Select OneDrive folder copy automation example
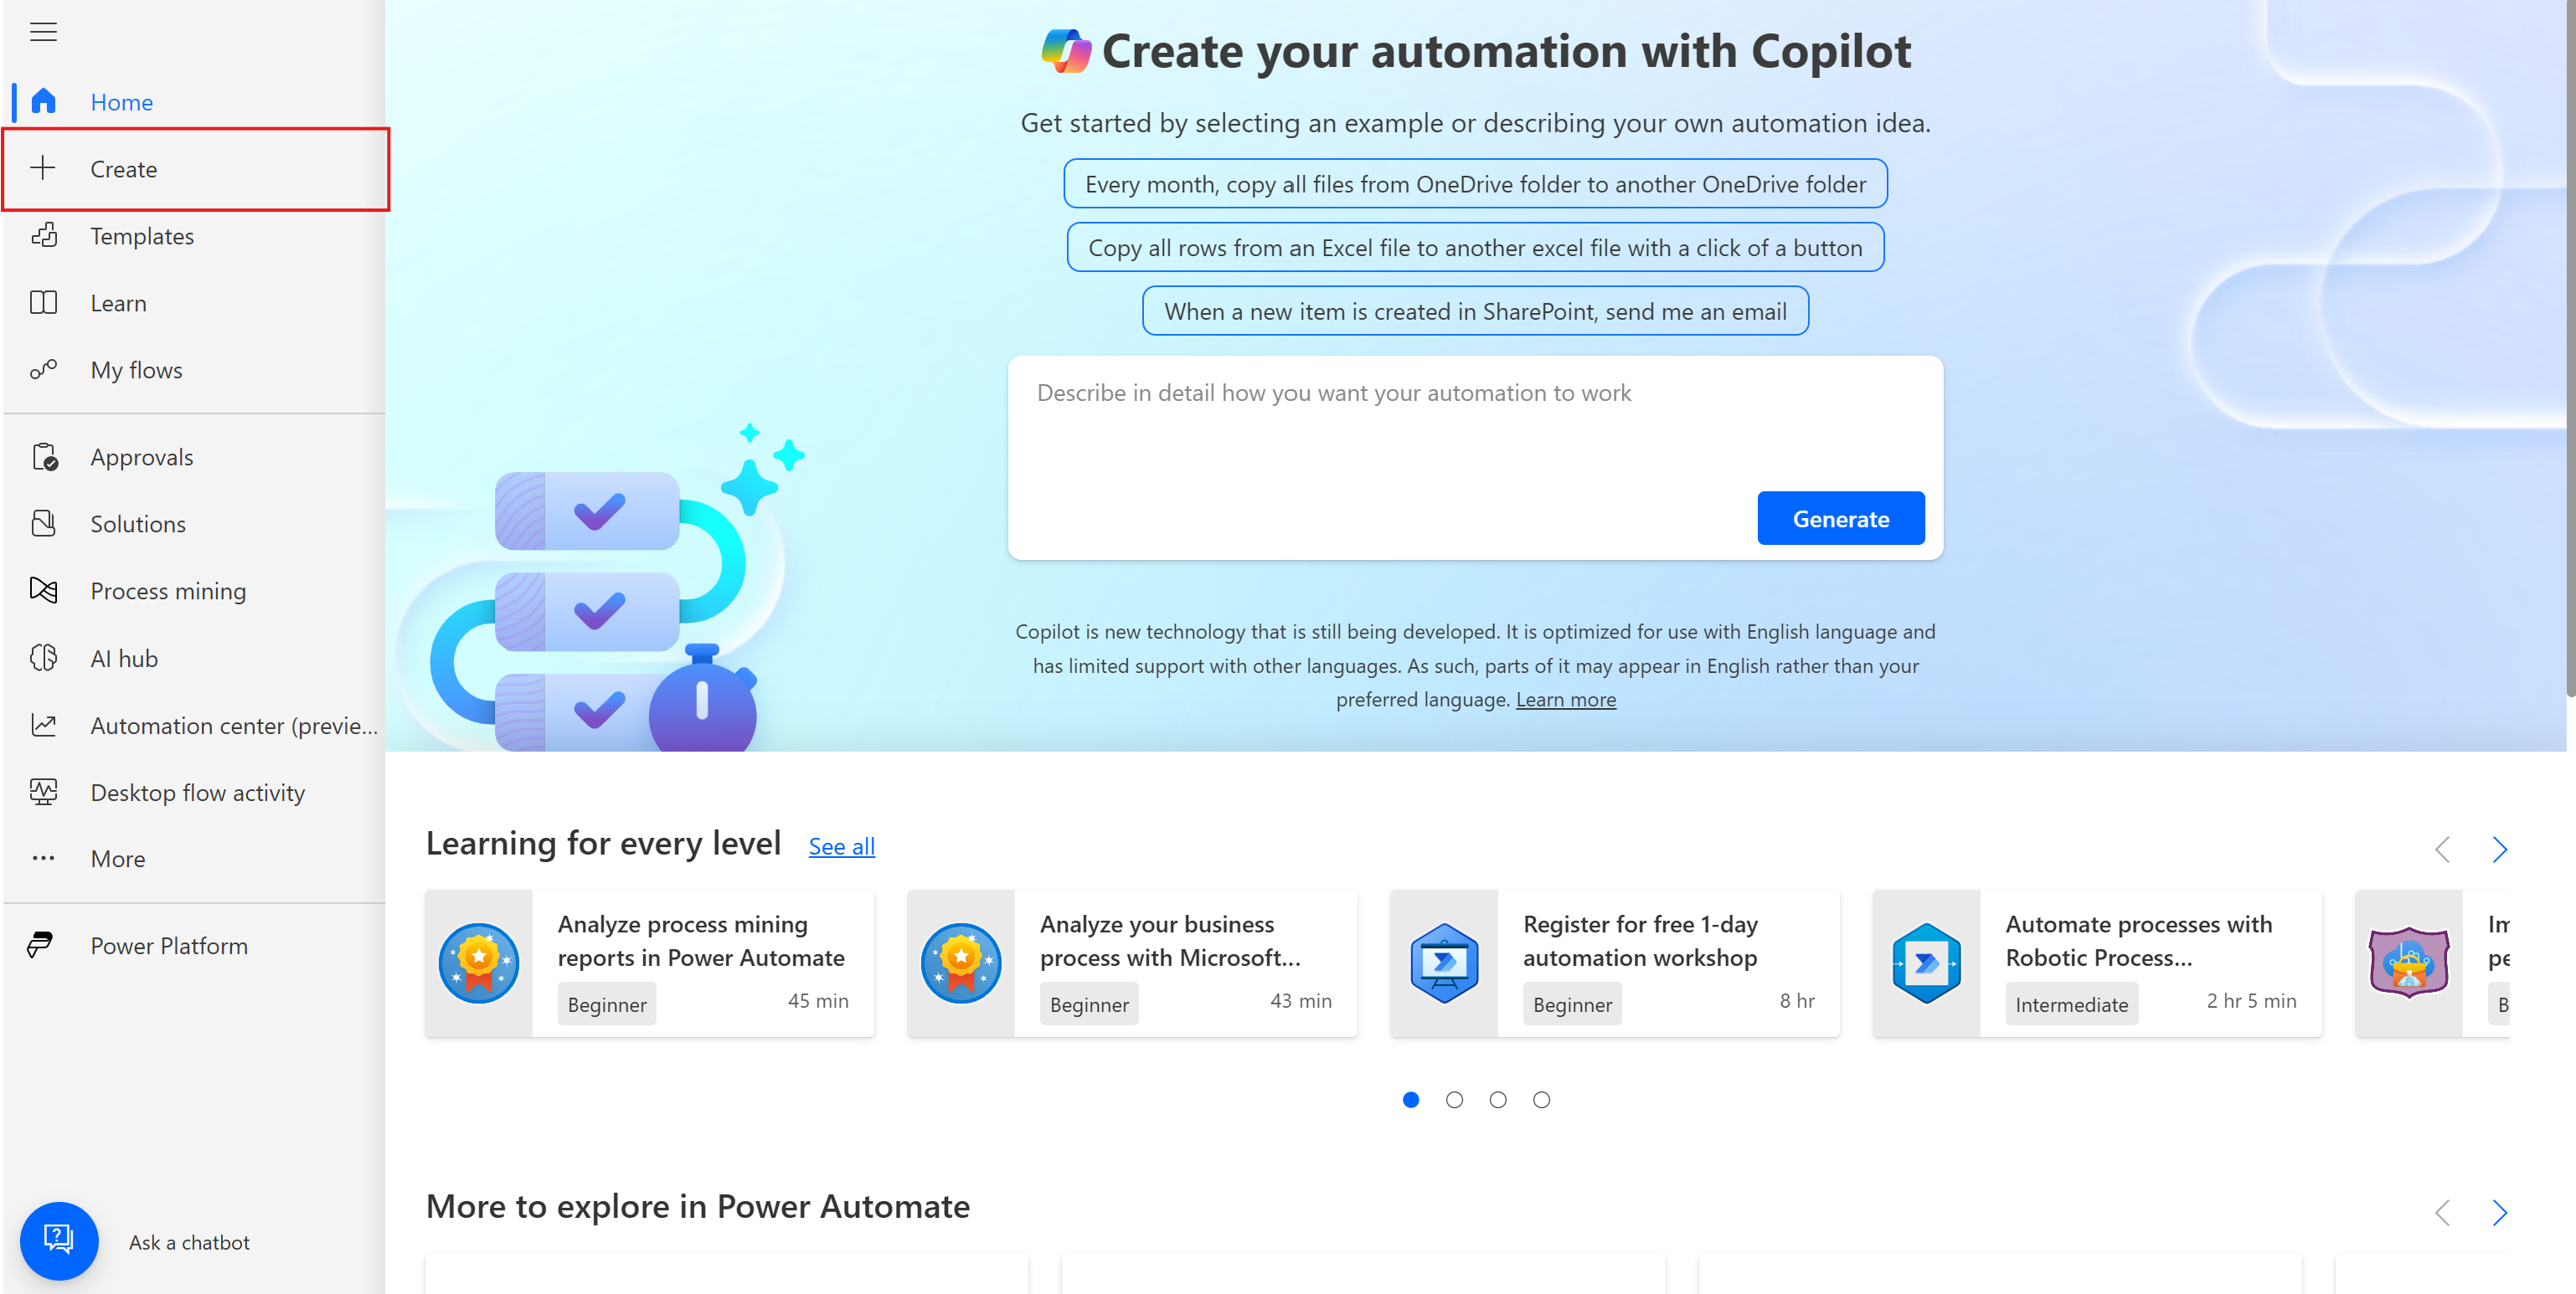Screen dimensions: 2576x1294 pyautogui.click(x=1475, y=183)
